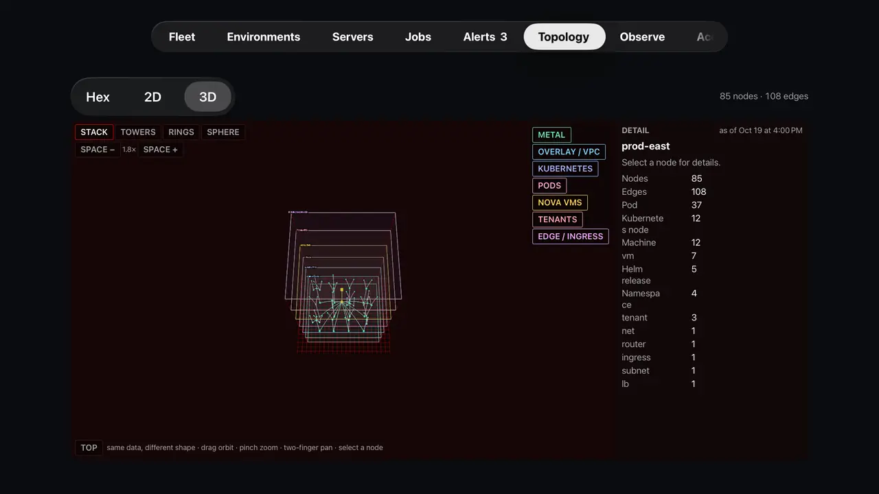This screenshot has height=494, width=879.
Task: Toggle the TENANTS layer filter
Action: tap(558, 220)
